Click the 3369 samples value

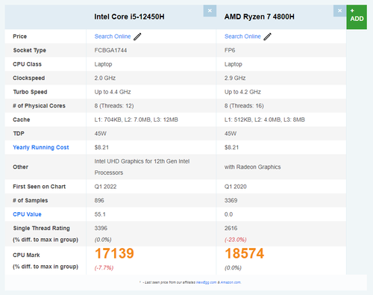point(231,200)
